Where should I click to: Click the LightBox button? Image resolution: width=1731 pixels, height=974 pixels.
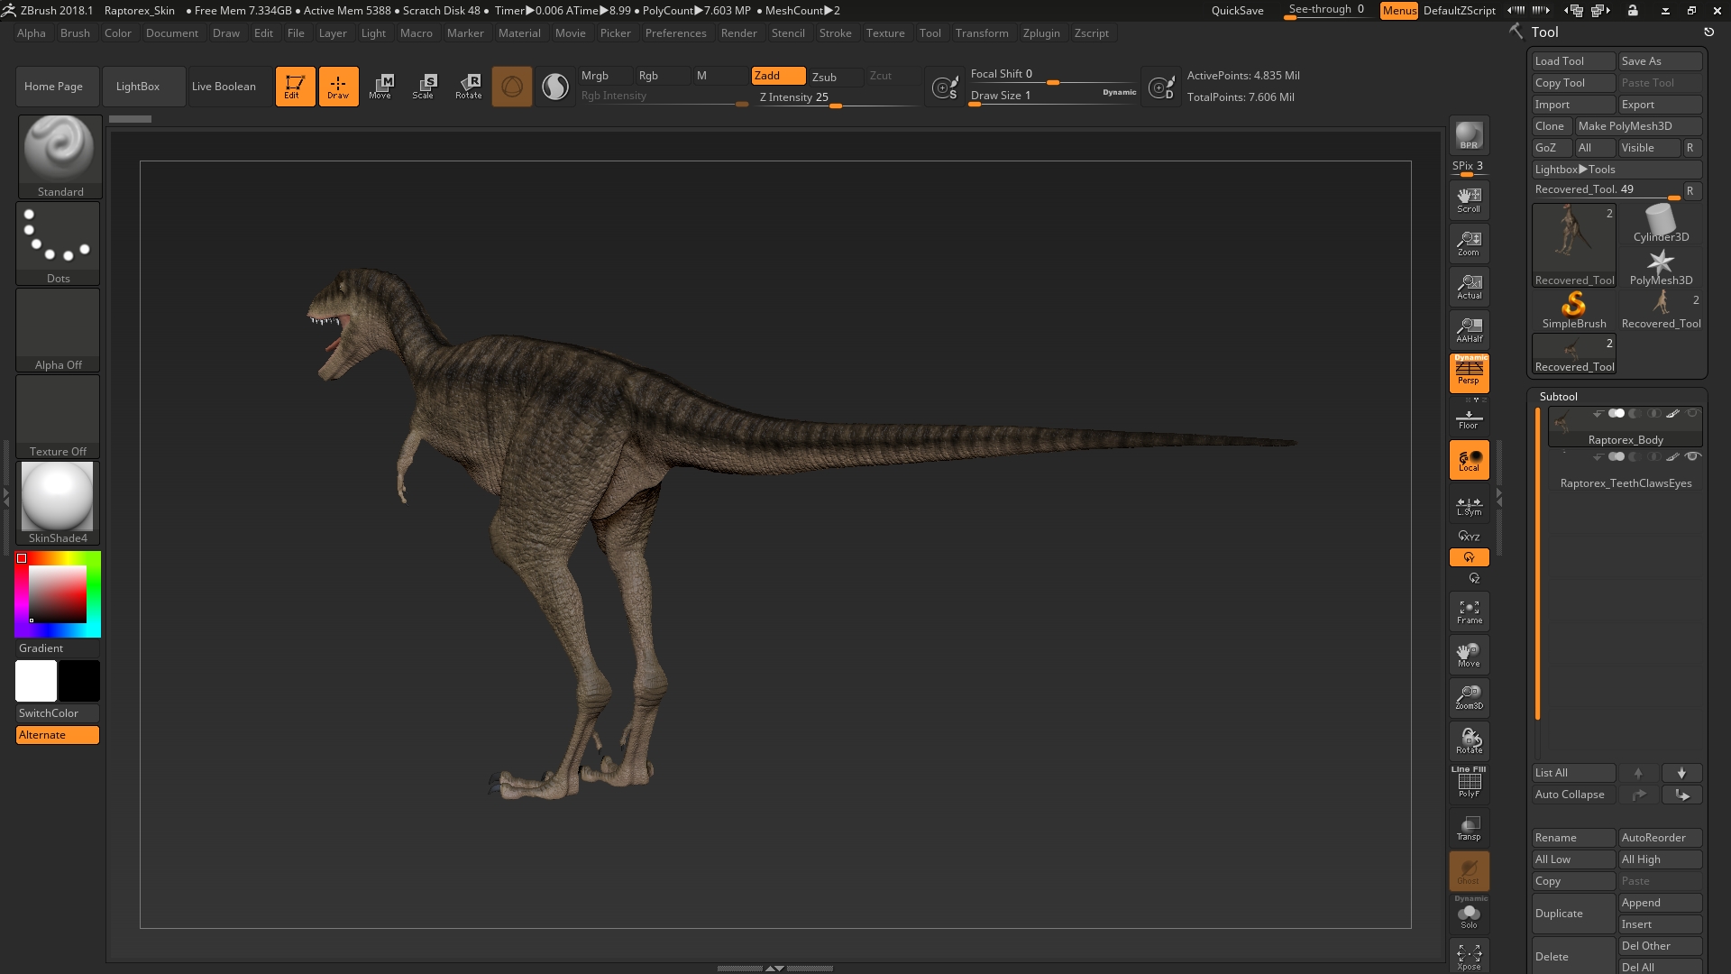(144, 87)
